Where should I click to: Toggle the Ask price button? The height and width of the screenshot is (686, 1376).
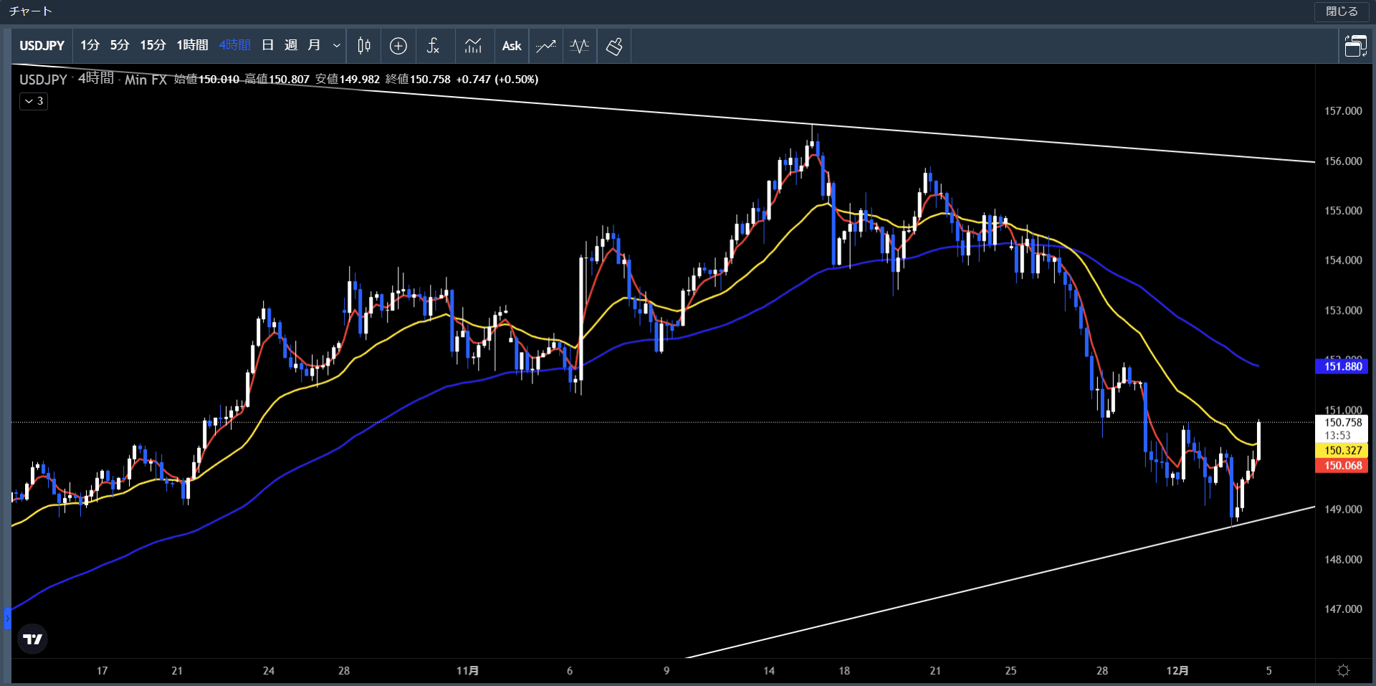[512, 46]
